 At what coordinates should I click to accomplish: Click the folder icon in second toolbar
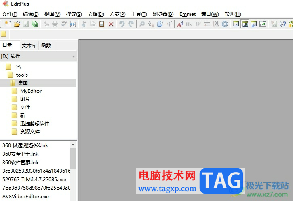pos(4,34)
